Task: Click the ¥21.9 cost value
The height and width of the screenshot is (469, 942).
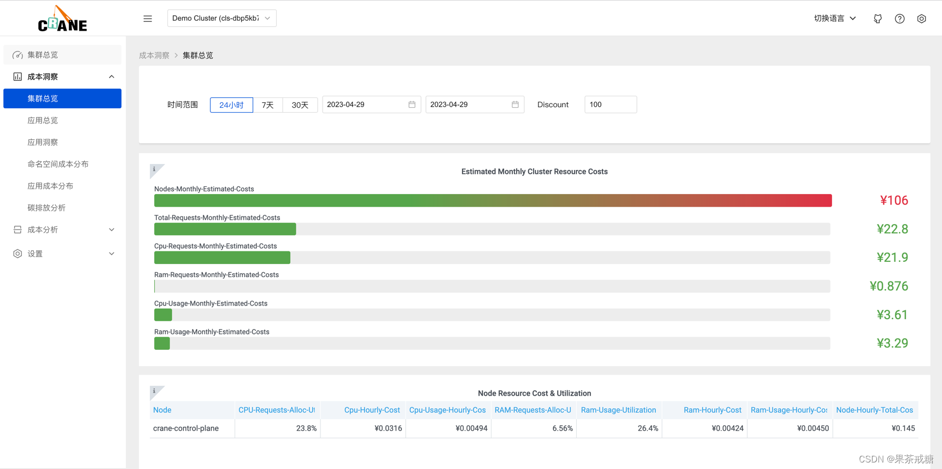Action: point(892,257)
